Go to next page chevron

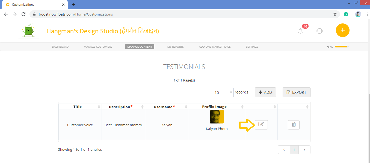pyautogui.click(x=304, y=150)
